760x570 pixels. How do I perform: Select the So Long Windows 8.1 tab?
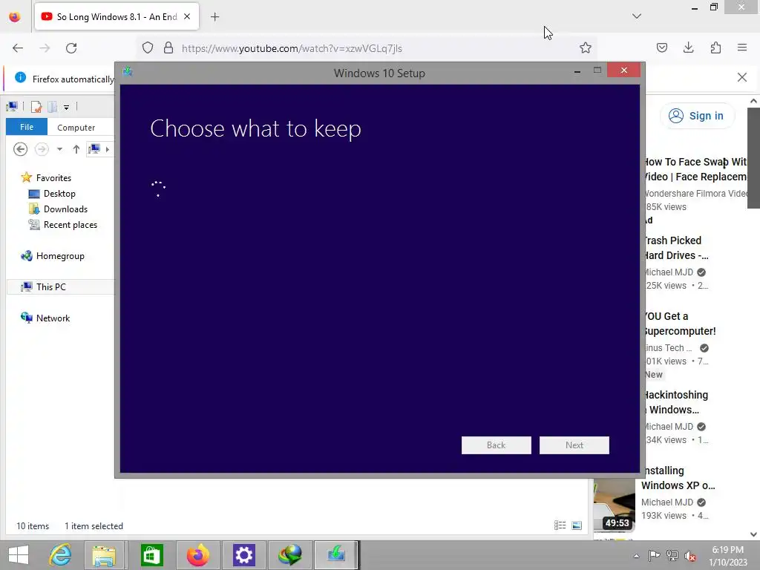point(117,17)
